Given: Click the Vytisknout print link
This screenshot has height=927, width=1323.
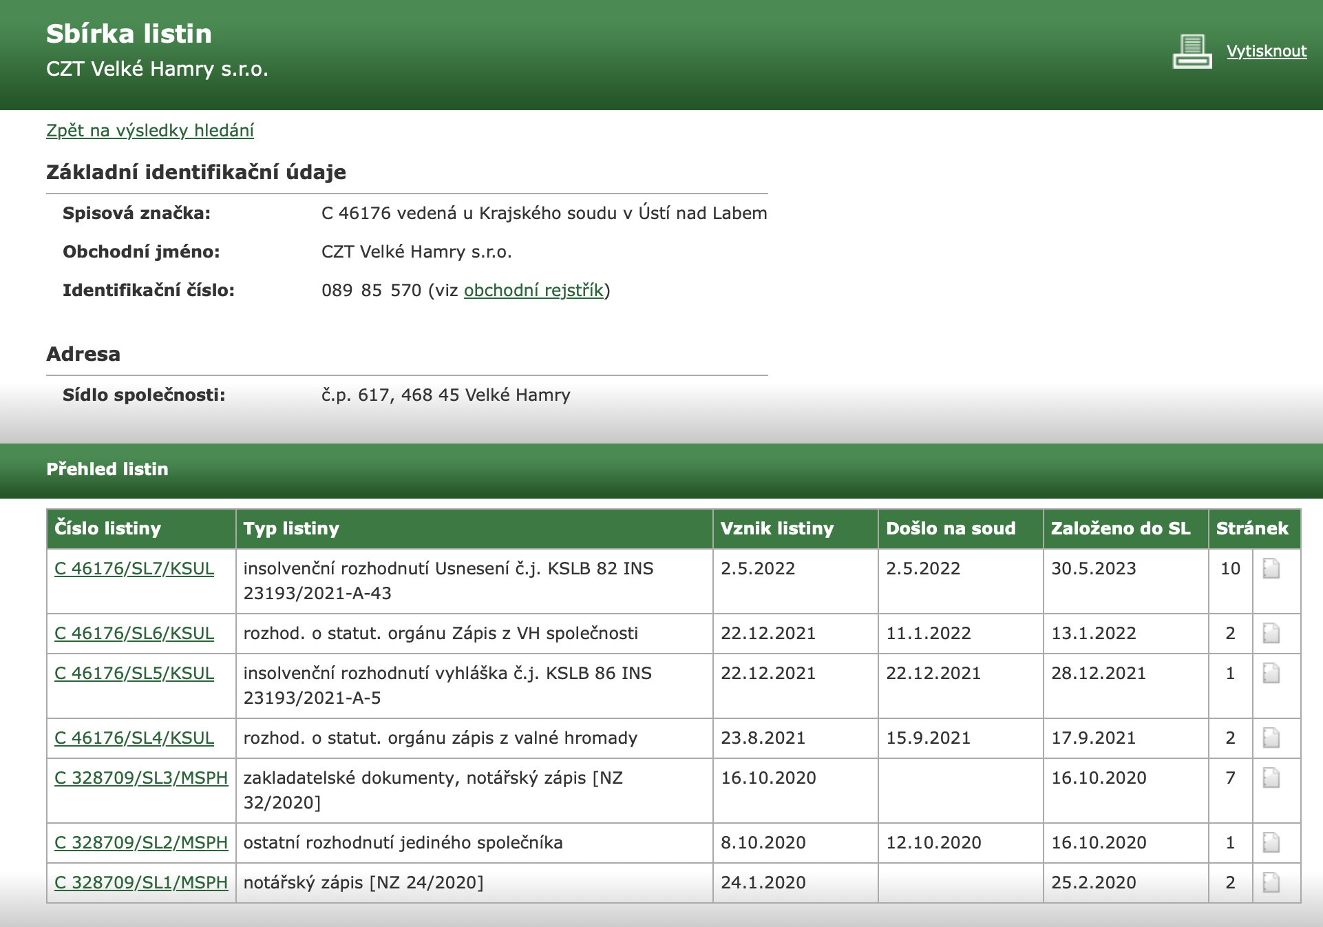Looking at the screenshot, I should click(1267, 51).
